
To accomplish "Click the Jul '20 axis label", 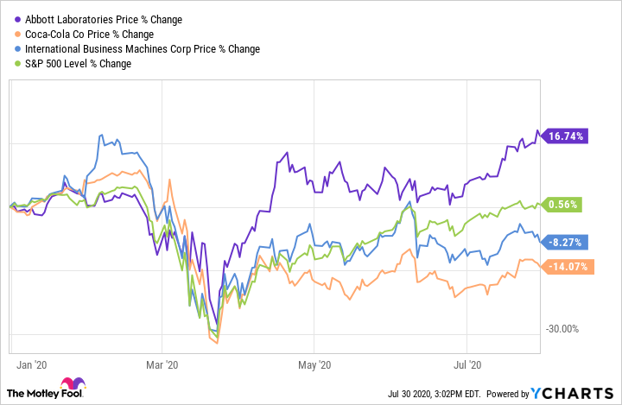I will pos(467,364).
